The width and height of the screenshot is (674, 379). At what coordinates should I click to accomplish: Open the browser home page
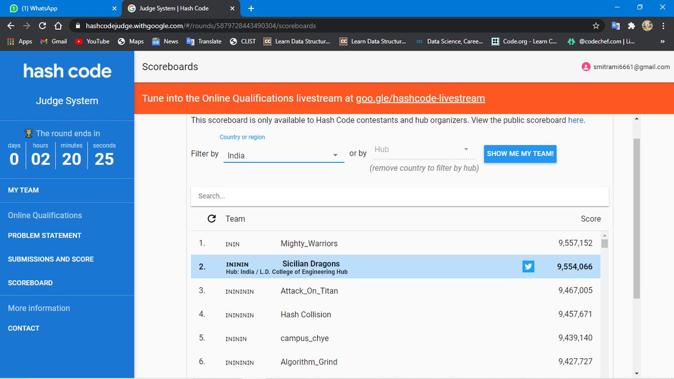point(58,26)
